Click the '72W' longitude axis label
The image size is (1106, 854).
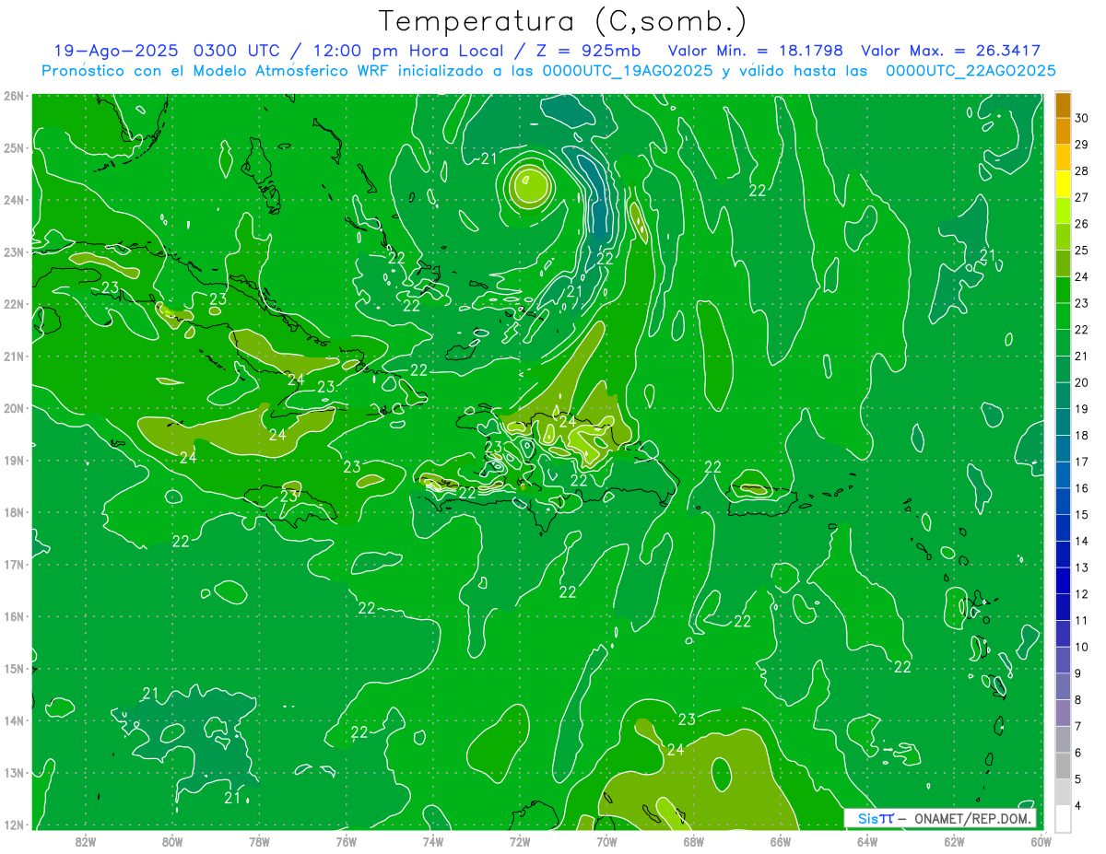coord(519,841)
